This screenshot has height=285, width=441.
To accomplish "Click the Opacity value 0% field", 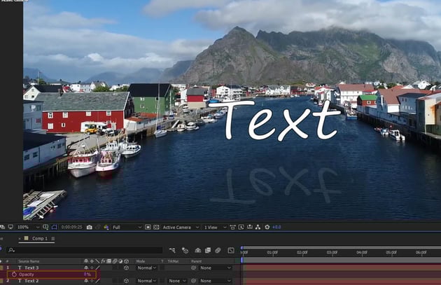I will (x=87, y=274).
